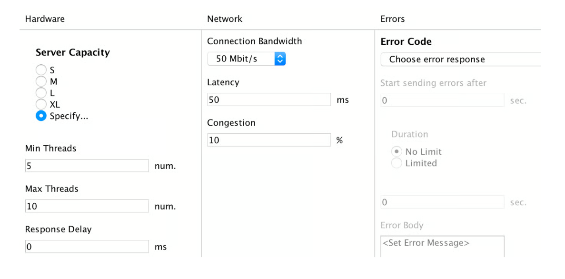The image size is (565, 279).
Task: Select the Specify... server capacity option
Action: pos(41,116)
